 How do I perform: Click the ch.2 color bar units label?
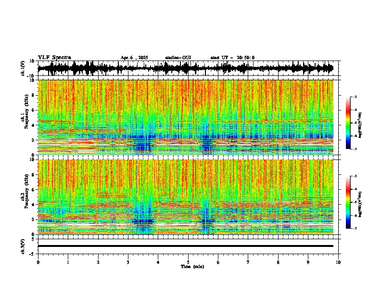click(360, 204)
